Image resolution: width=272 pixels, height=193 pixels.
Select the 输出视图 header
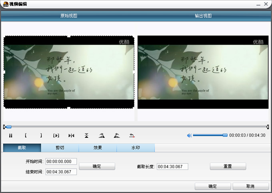pyautogui.click(x=203, y=16)
